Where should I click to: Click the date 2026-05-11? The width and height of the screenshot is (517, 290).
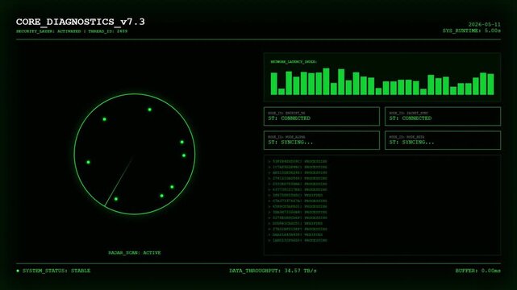pyautogui.click(x=485, y=24)
